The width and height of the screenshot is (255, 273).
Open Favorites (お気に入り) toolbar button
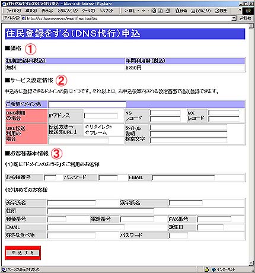[201, 11]
